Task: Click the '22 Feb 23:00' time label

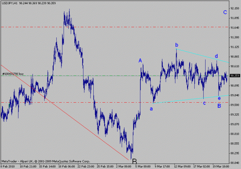Action: (x=86, y=167)
